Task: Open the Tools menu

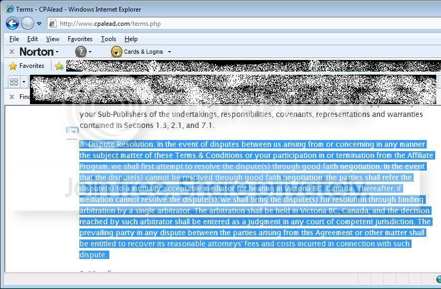Action: pos(109,39)
